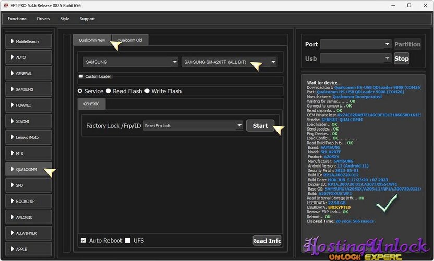This screenshot has width=434, height=261.
Task: Click the 'Factory Lock /Frp/ID' label
Action: pos(114,126)
